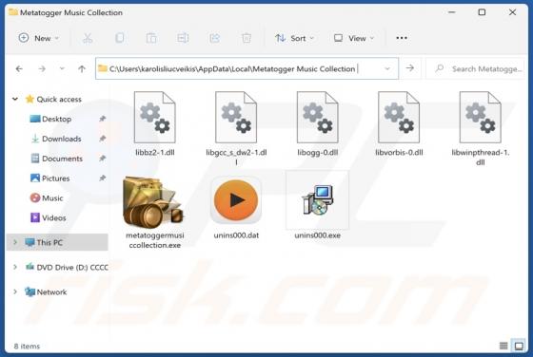Click the 8 items status text
Viewport: 533px width, 357px height.
coord(27,347)
